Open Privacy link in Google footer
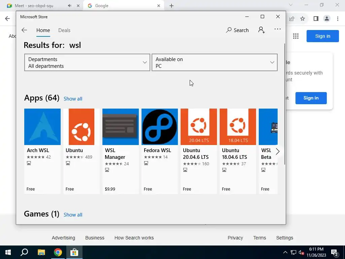The image size is (345, 259). point(235,238)
